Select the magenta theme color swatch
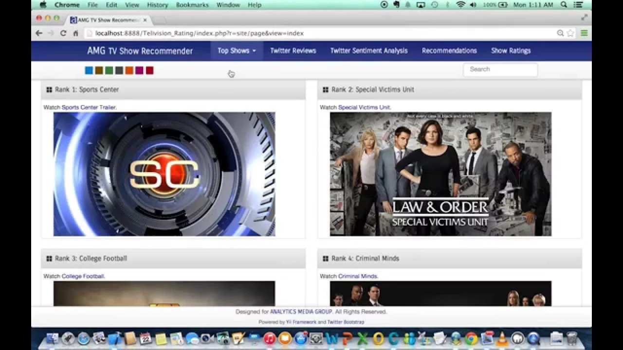The width and height of the screenshot is (623, 350). [139, 70]
